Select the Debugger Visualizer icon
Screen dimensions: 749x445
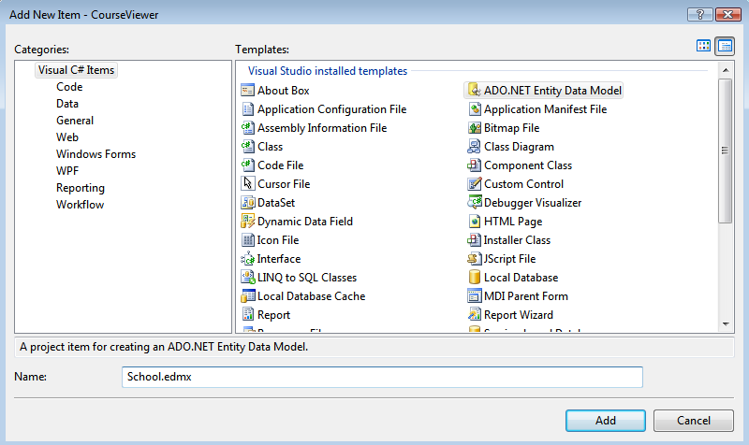coord(475,203)
